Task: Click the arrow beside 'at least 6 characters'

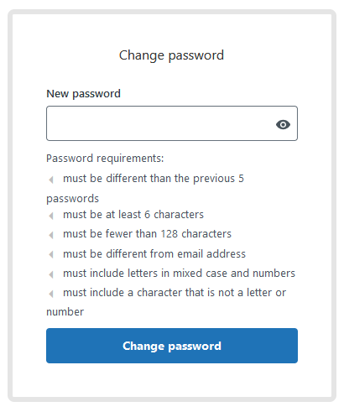Action: click(51, 216)
